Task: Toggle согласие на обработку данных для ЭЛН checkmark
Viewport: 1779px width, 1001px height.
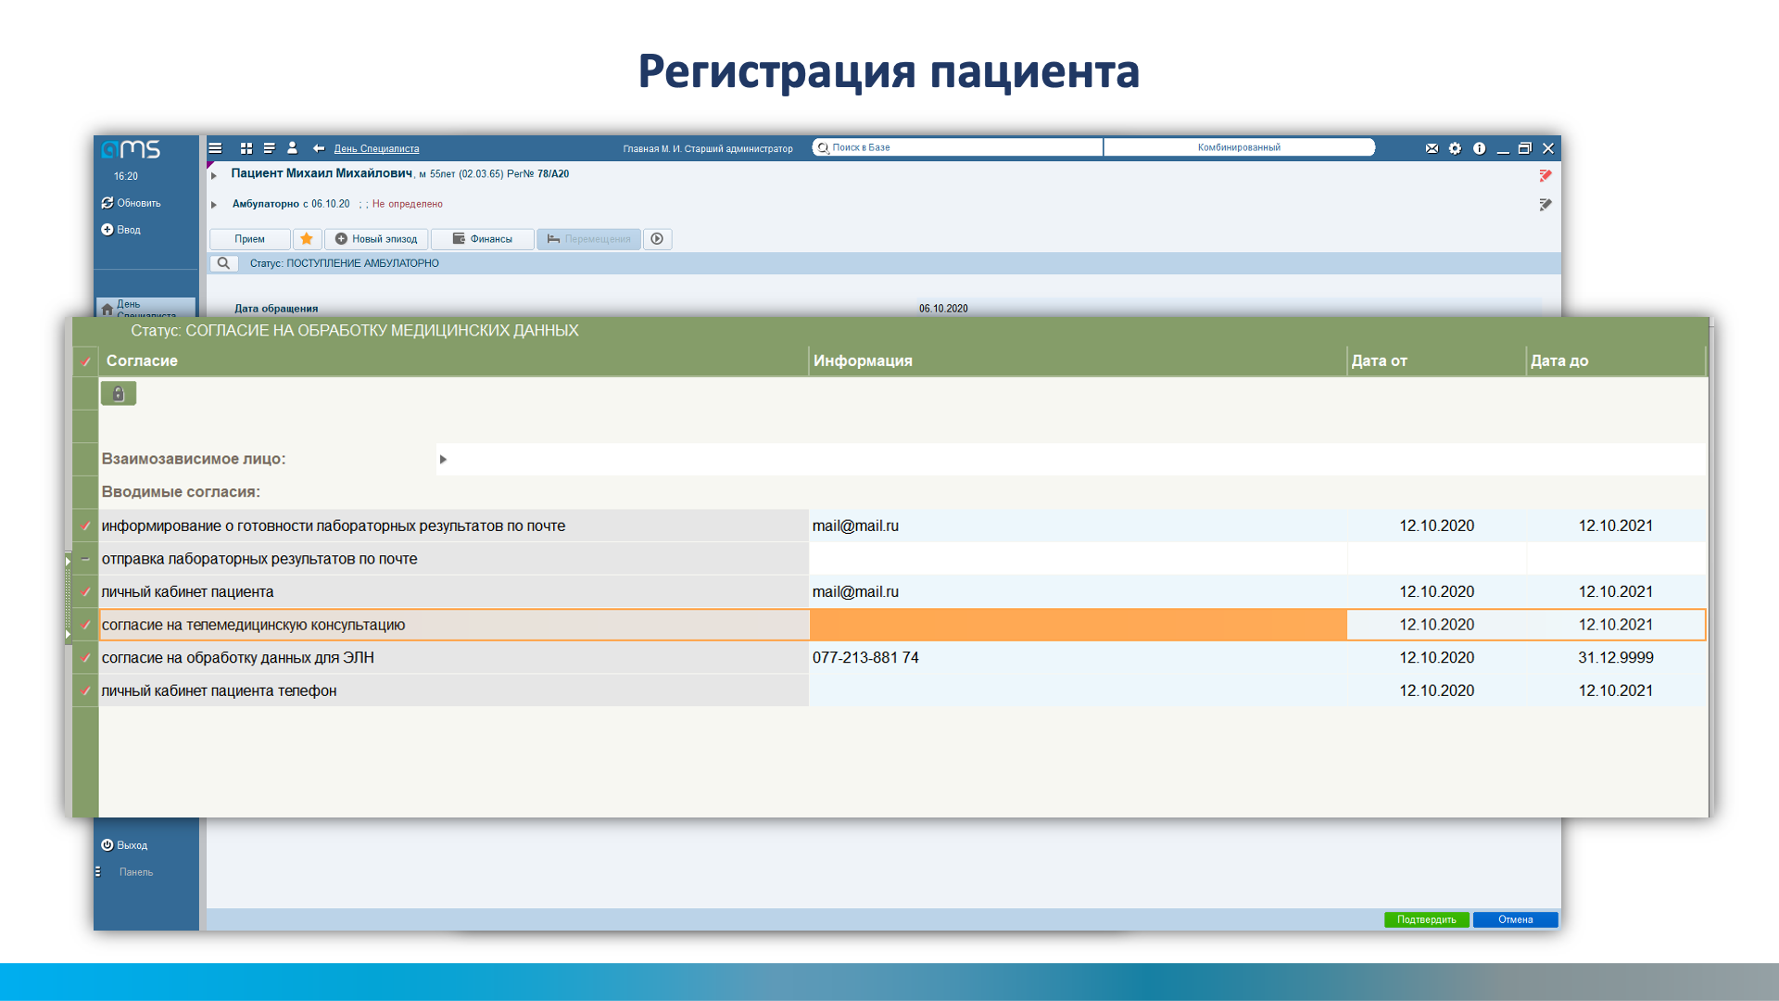Action: 85,658
